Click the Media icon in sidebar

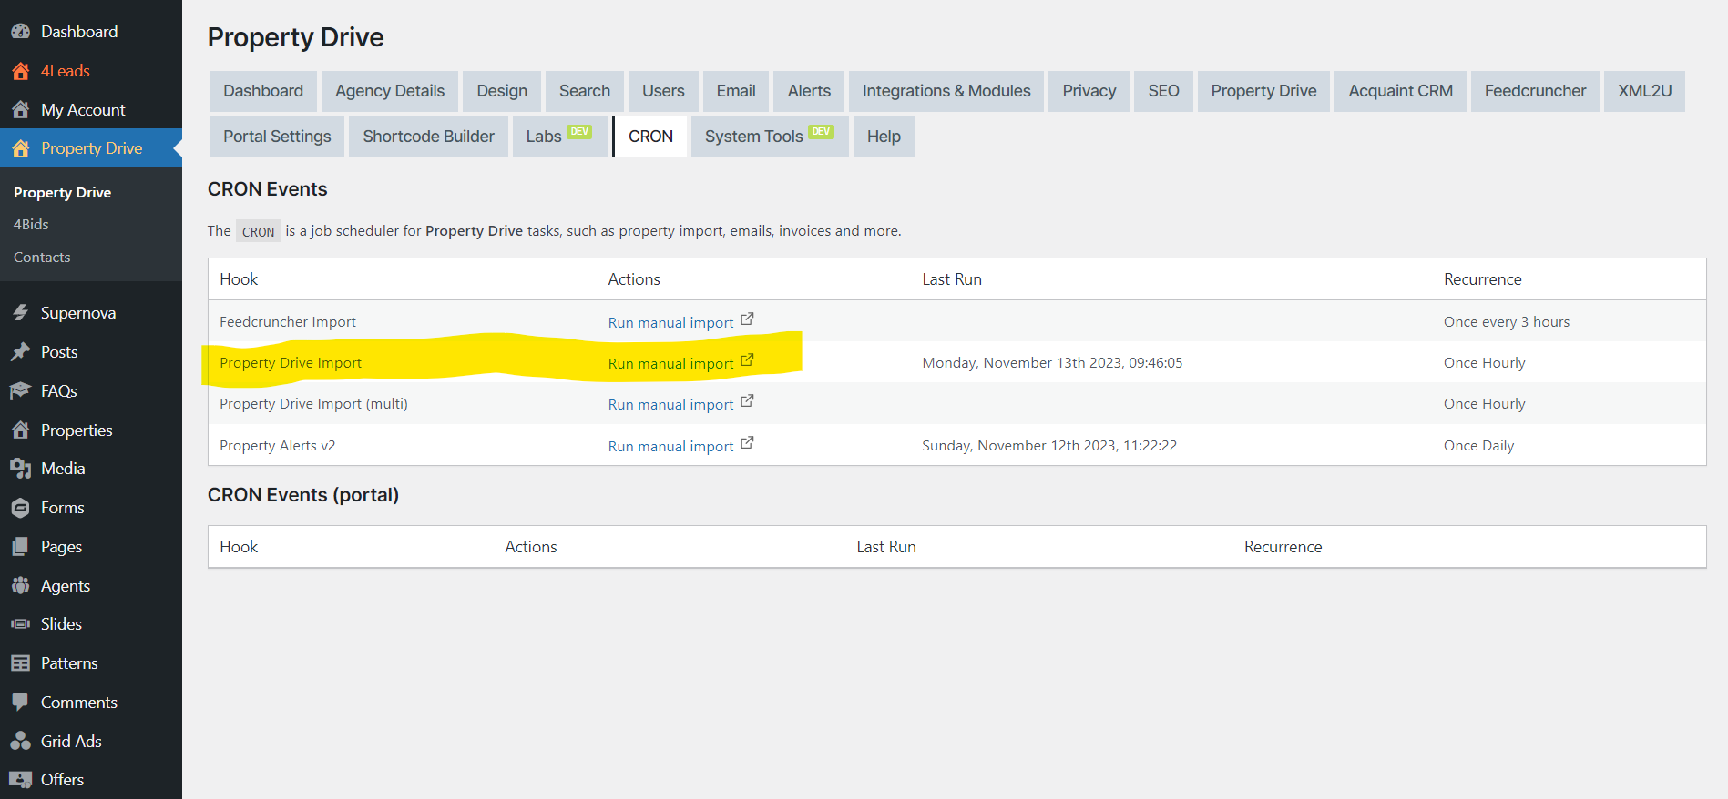tap(20, 469)
